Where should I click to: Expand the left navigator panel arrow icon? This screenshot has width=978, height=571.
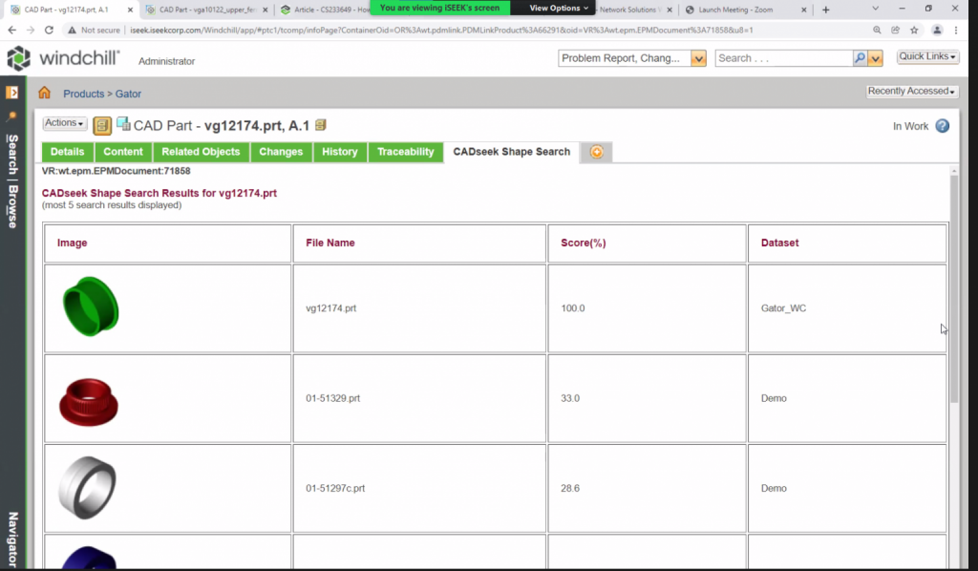tap(12, 93)
